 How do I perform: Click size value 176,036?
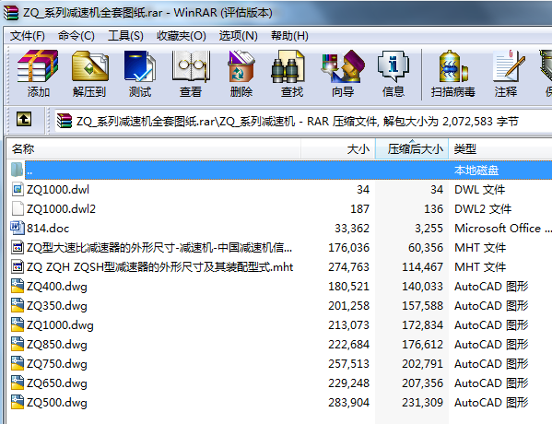pos(349,248)
